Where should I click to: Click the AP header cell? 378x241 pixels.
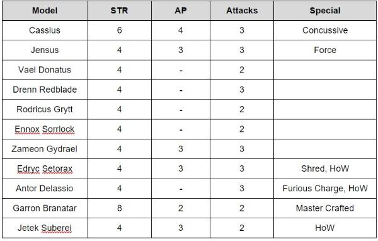[181, 11]
